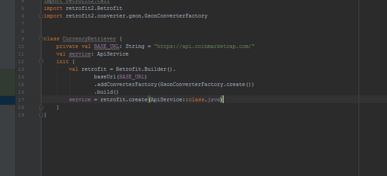
Task: Click the coinmarketcap API URL string
Action: pyautogui.click(x=204, y=46)
